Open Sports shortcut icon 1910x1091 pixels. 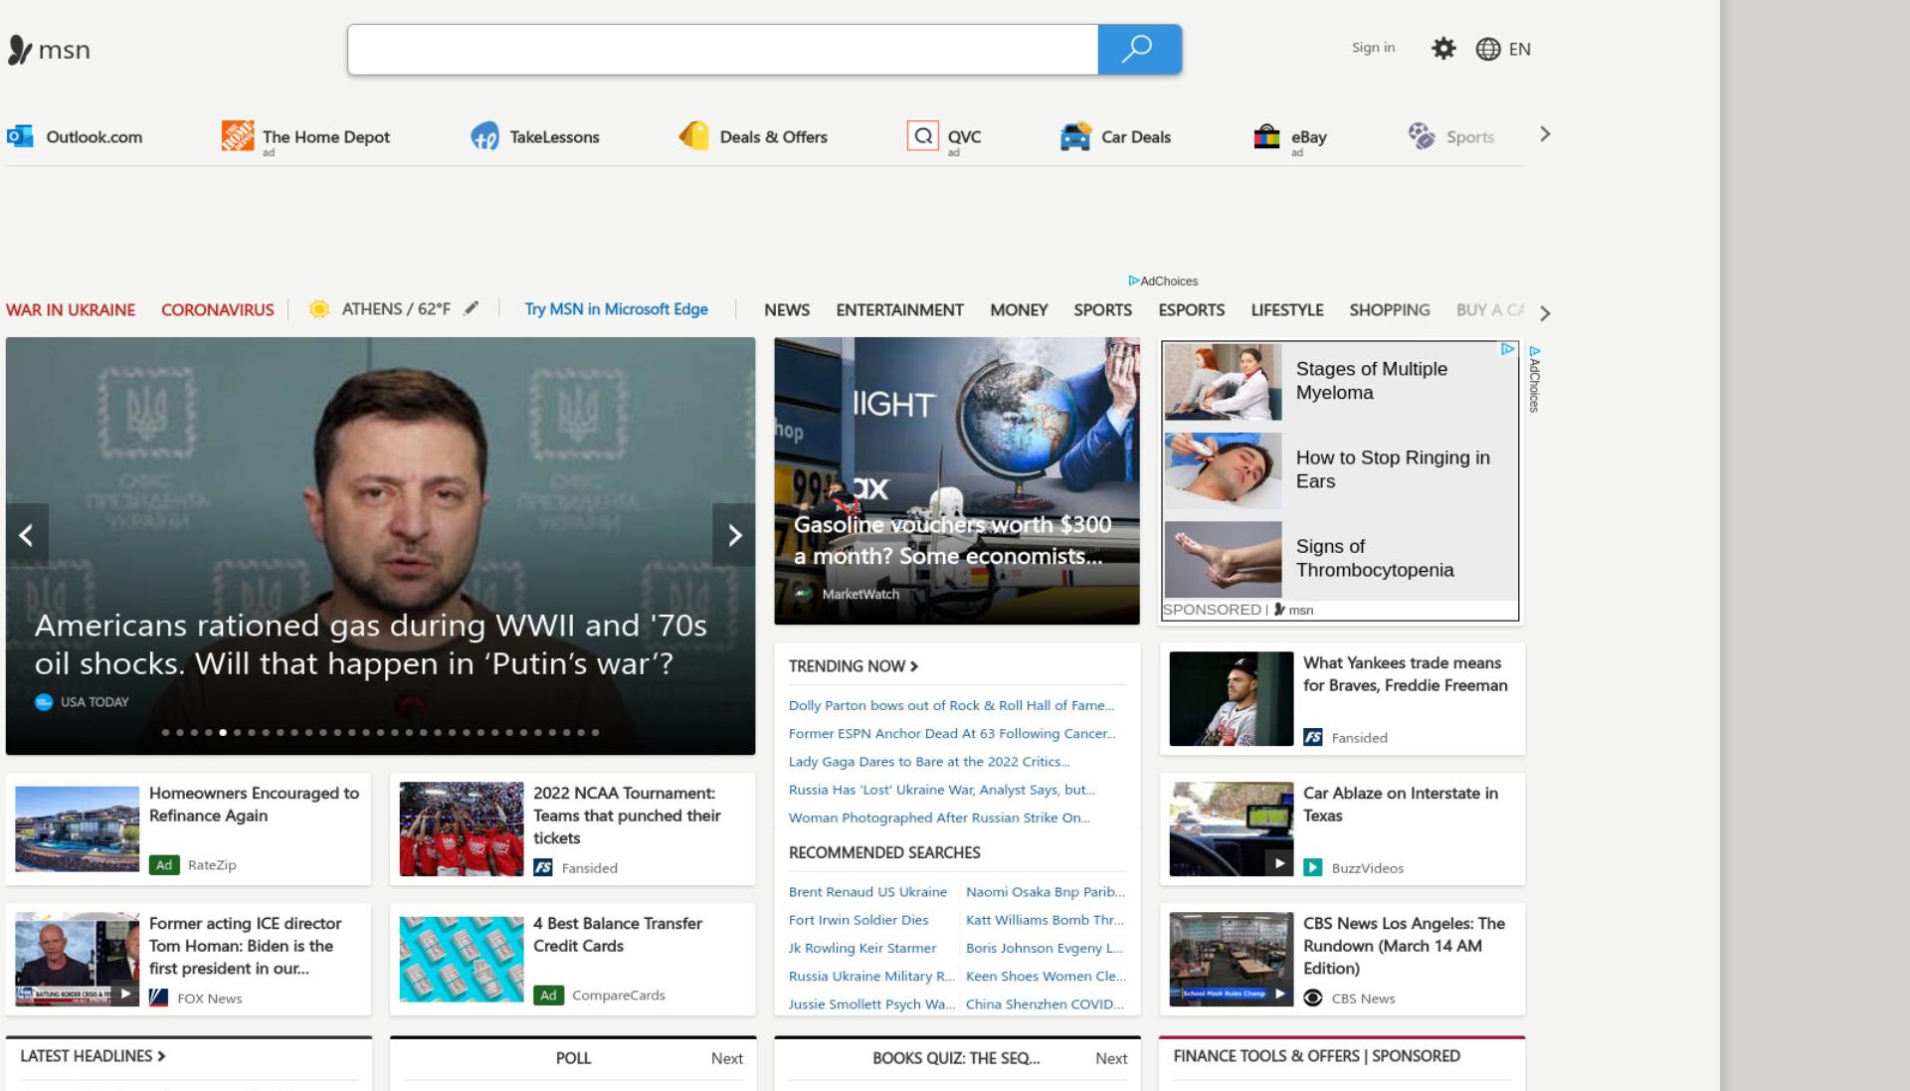[x=1422, y=136]
